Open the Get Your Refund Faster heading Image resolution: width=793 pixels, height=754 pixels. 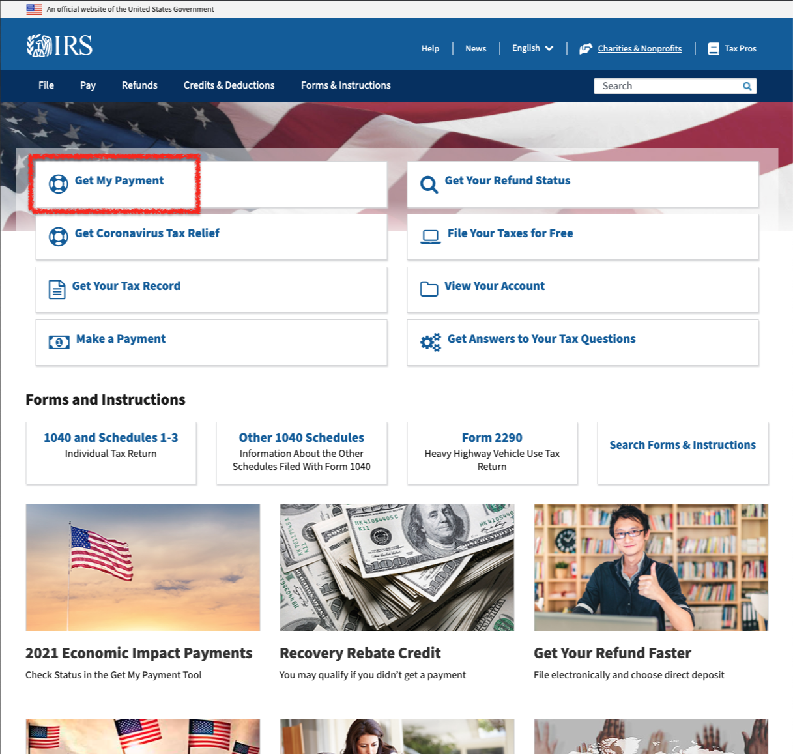613,653
